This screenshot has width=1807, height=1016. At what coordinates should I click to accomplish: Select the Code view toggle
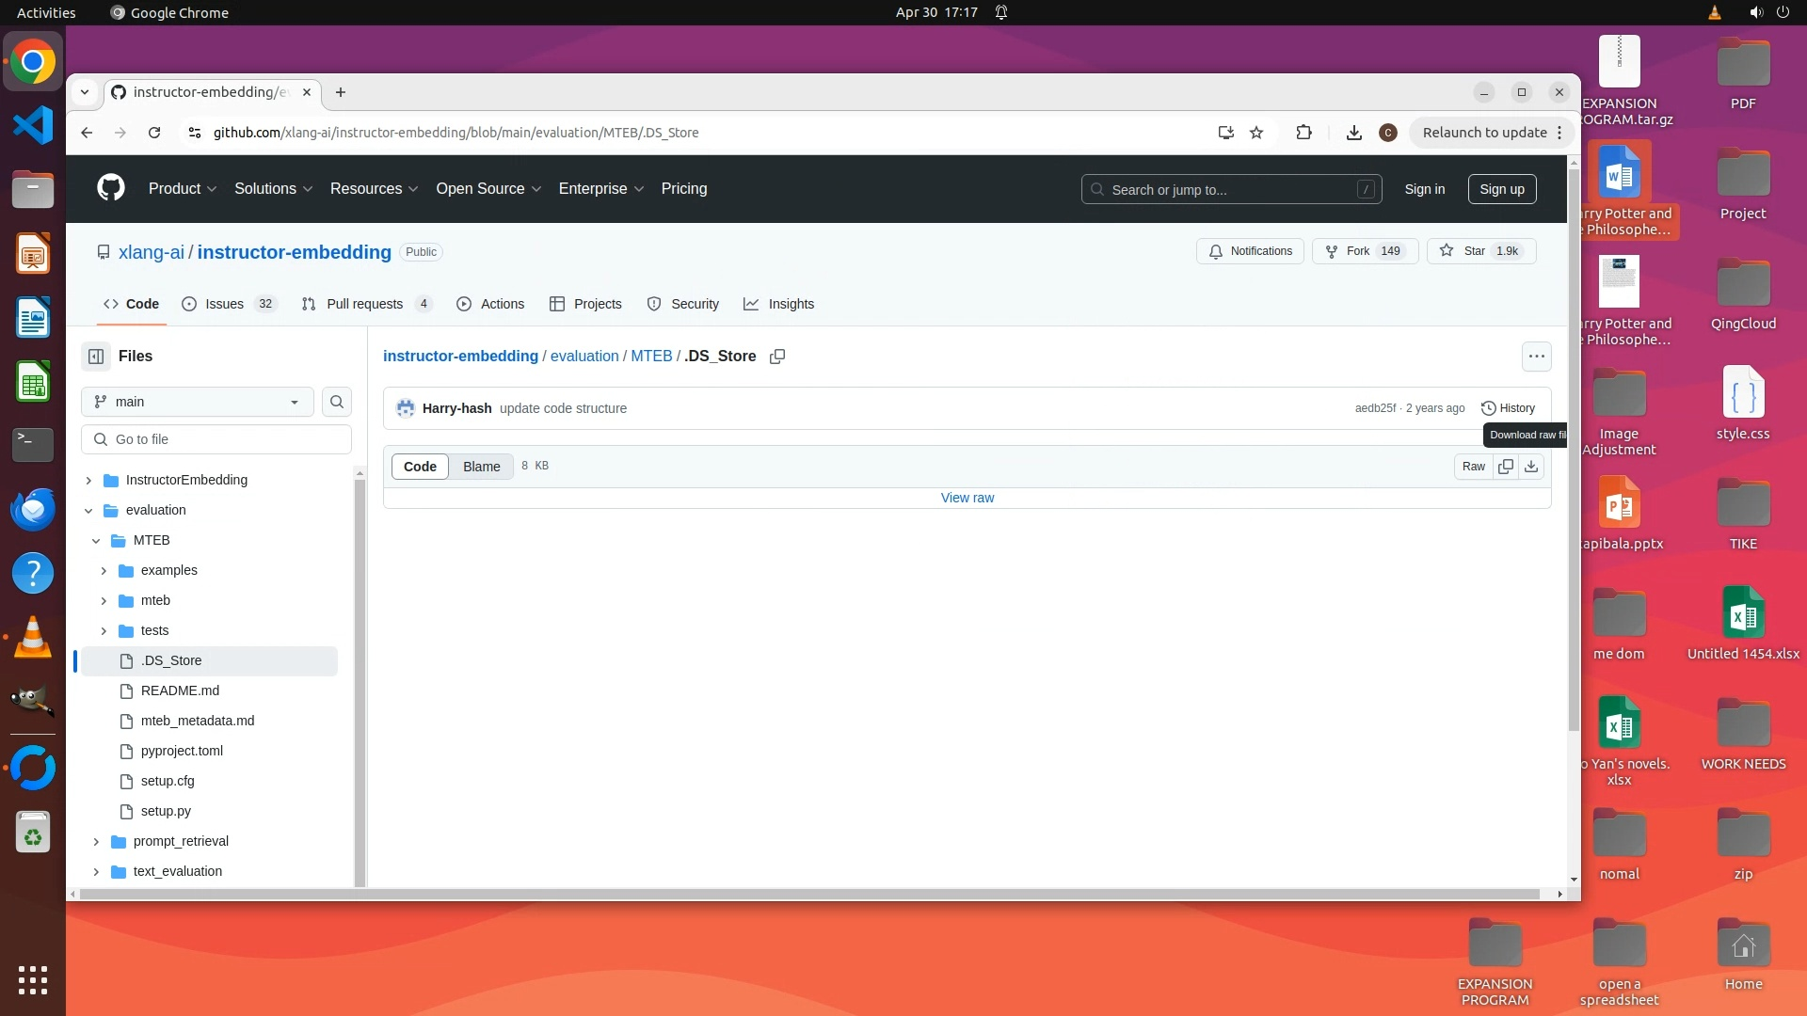click(420, 467)
